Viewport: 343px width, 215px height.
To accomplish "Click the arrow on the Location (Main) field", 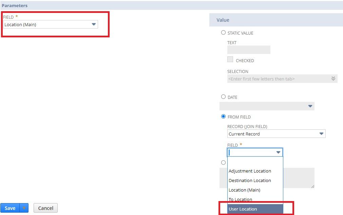I will tap(93, 24).
